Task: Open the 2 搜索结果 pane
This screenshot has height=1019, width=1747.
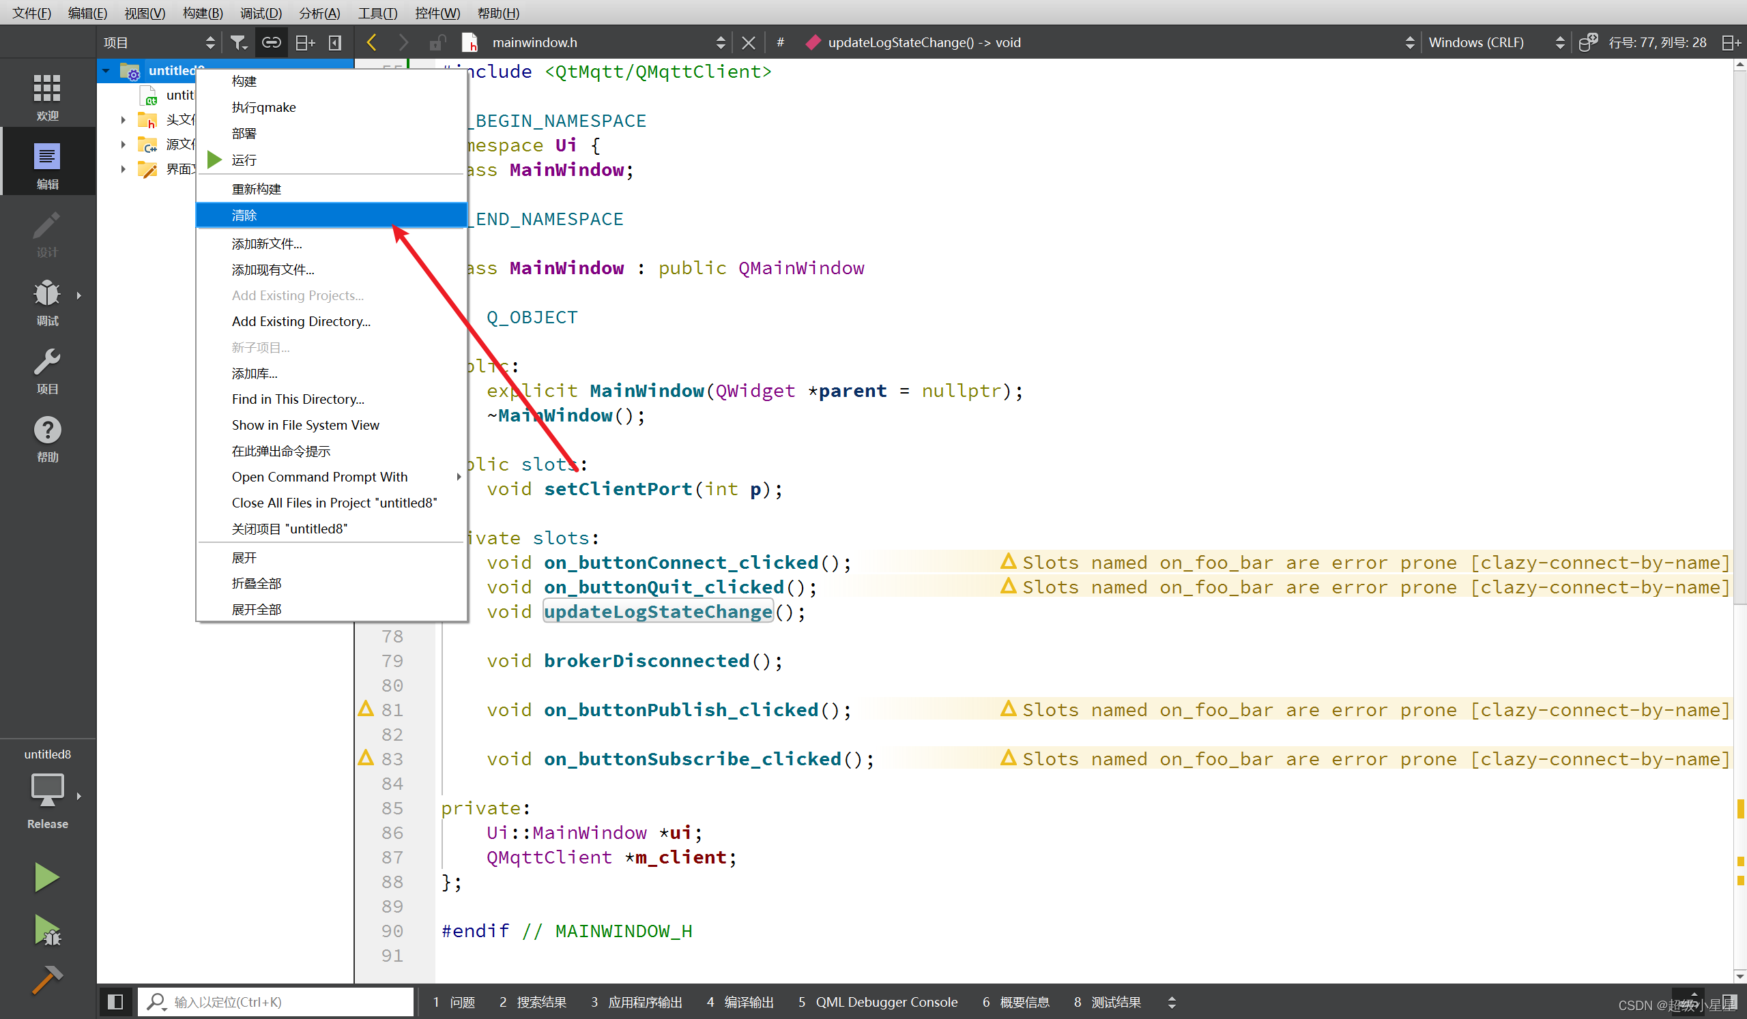Action: pos(532,1003)
